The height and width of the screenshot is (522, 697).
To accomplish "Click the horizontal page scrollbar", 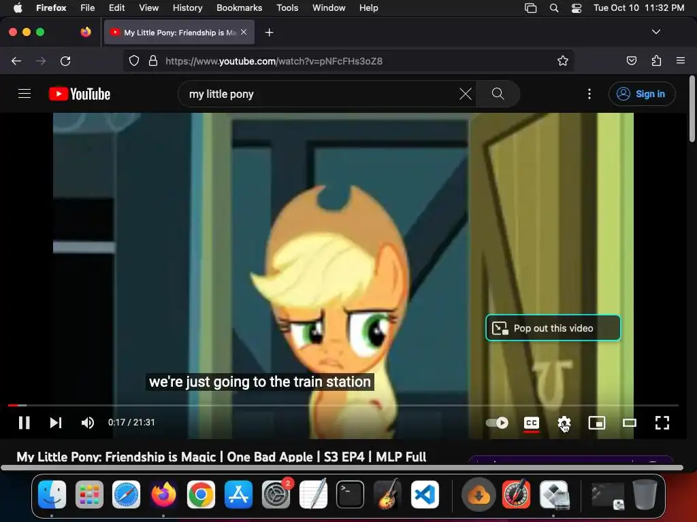I will point(342,468).
